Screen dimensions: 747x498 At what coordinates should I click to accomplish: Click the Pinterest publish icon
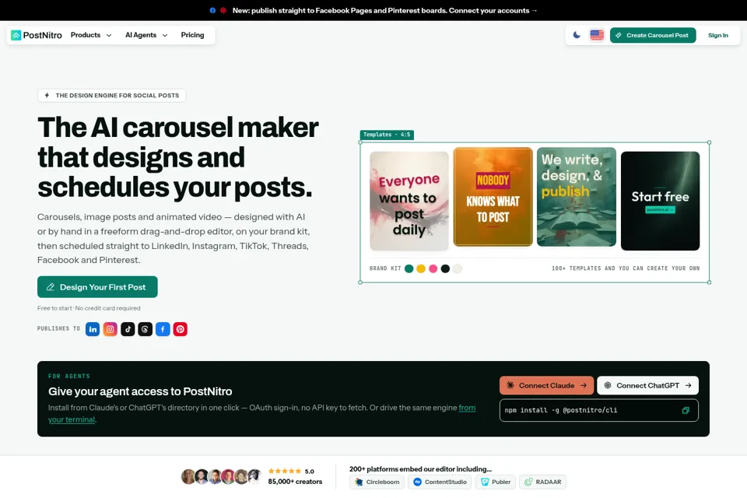point(180,329)
